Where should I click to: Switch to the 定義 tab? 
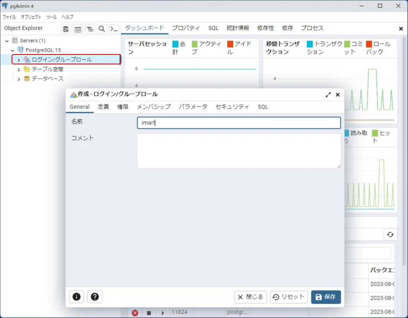tap(103, 107)
